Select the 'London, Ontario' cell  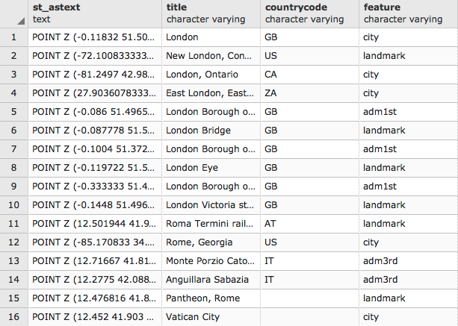211,74
